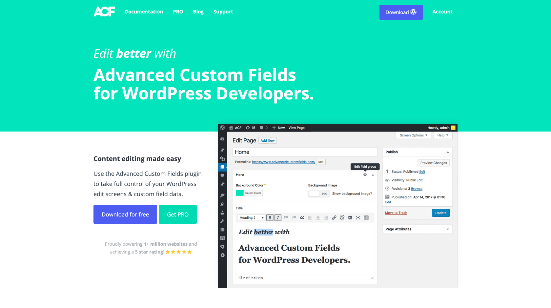Click toolbar toggle kitchen sink icon
Viewport: 551px width, 308px height.
pos(366,218)
